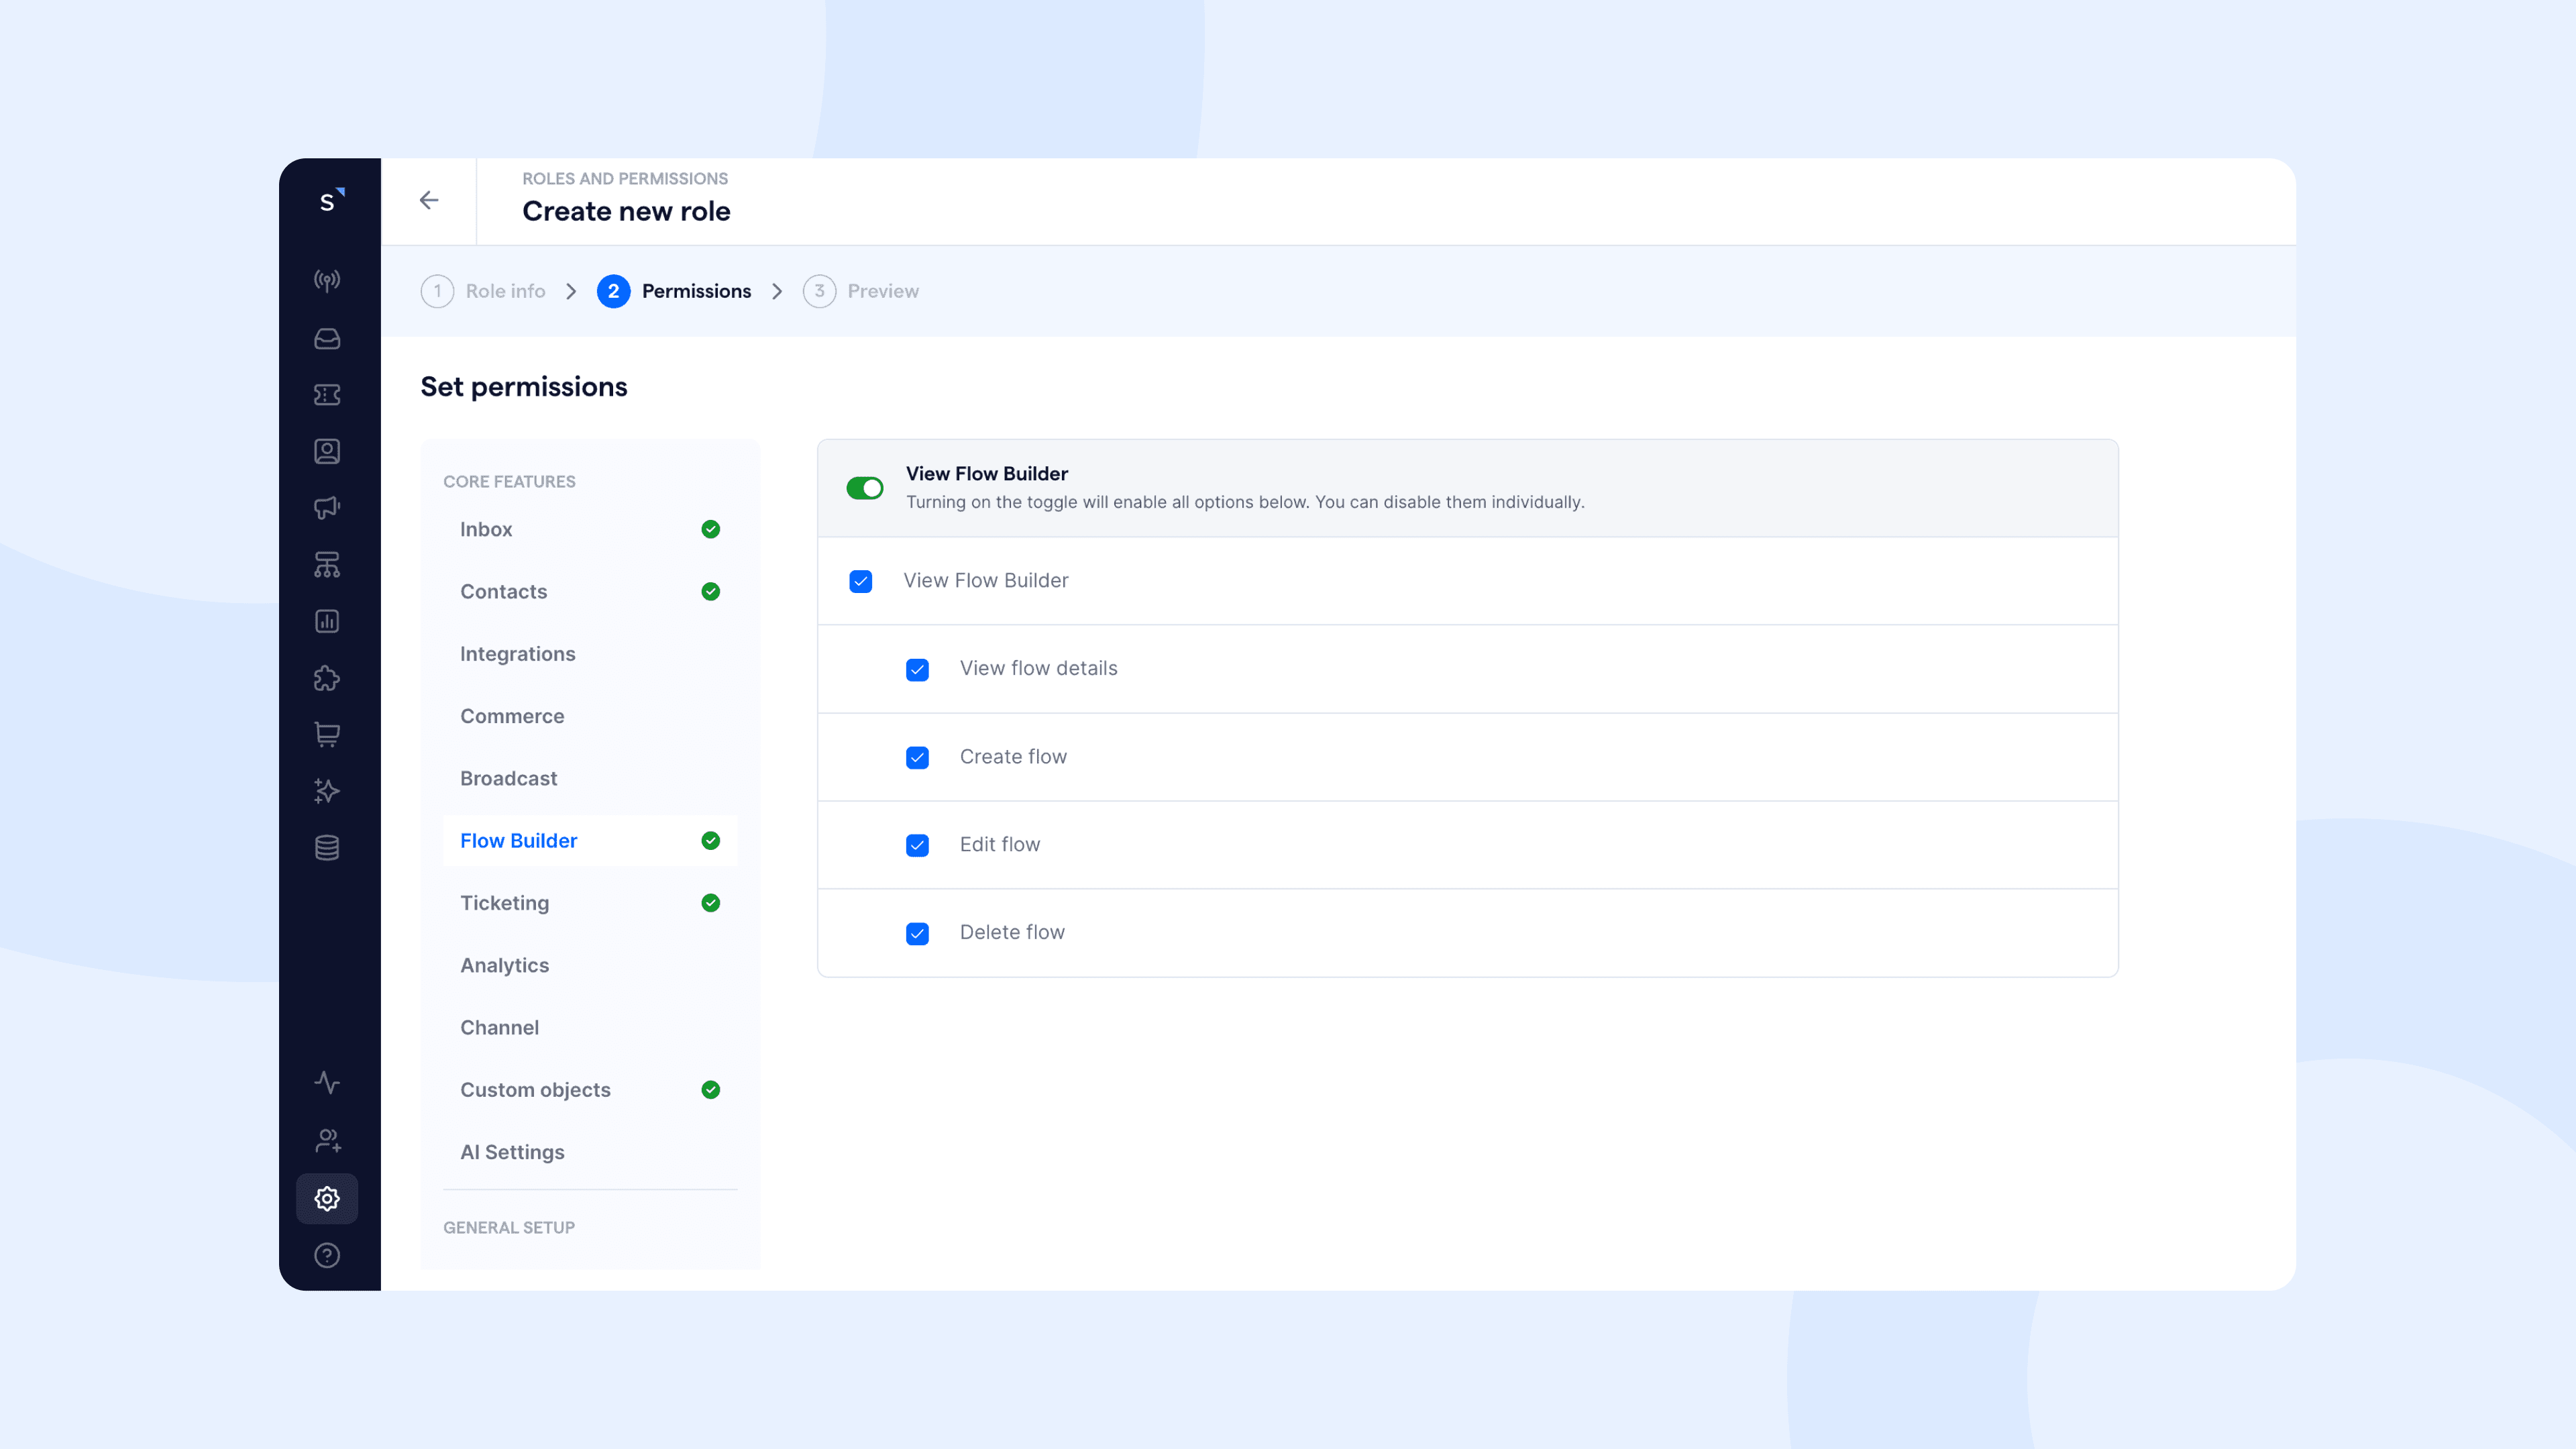The image size is (2576, 1449).
Task: Select the broadcast antenna icon in sidebar
Action: [327, 281]
